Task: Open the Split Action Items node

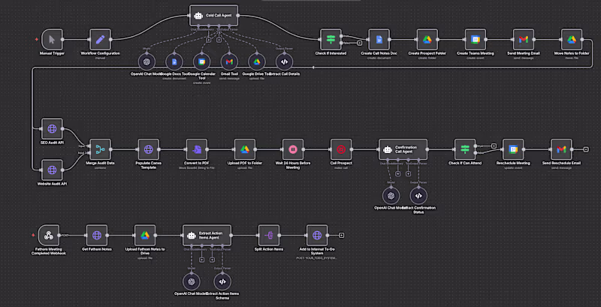Action: [x=269, y=235]
